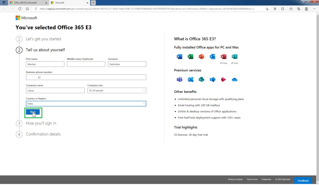The width and height of the screenshot is (319, 185).
Task: Click the Outlook app icon
Action: 212,56
